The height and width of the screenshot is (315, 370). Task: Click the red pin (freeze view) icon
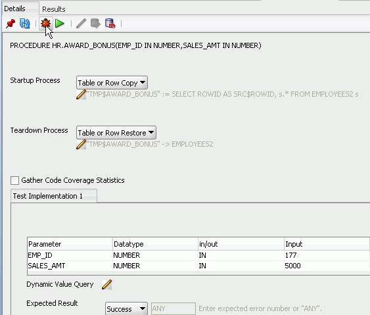pyautogui.click(x=11, y=24)
